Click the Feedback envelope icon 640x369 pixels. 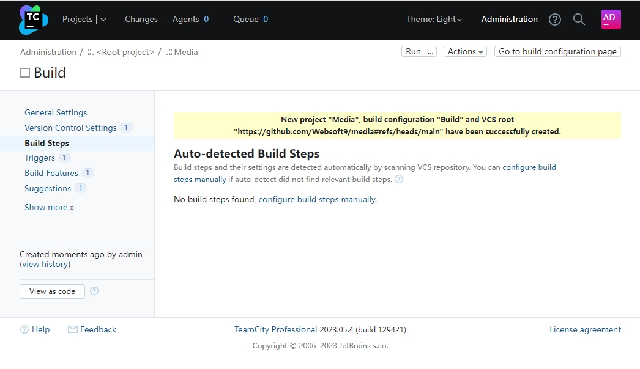click(x=73, y=329)
